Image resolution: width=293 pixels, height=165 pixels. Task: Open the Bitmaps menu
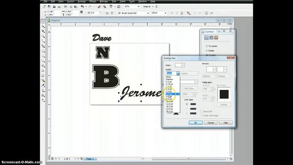tap(104, 1)
